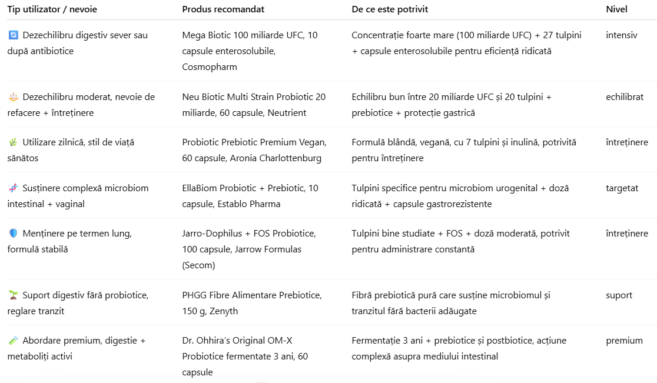
Task: Click the blue shield icon
Action: (13, 234)
